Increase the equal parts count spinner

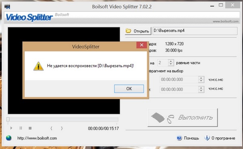[x=171, y=61]
